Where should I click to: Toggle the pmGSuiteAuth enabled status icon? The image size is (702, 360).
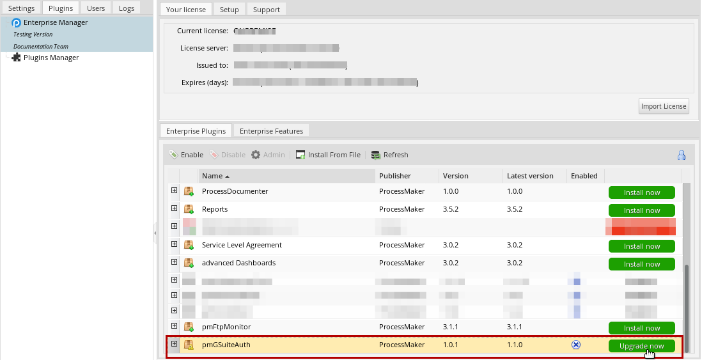575,345
